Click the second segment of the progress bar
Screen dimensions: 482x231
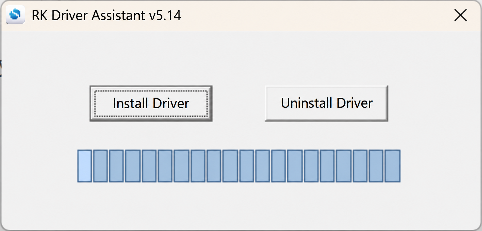(x=101, y=166)
